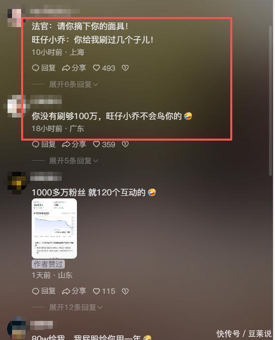The width and height of the screenshot is (275, 340).
Task: Click the vertical scrollbar thumb on the right
Action: click(270, 100)
